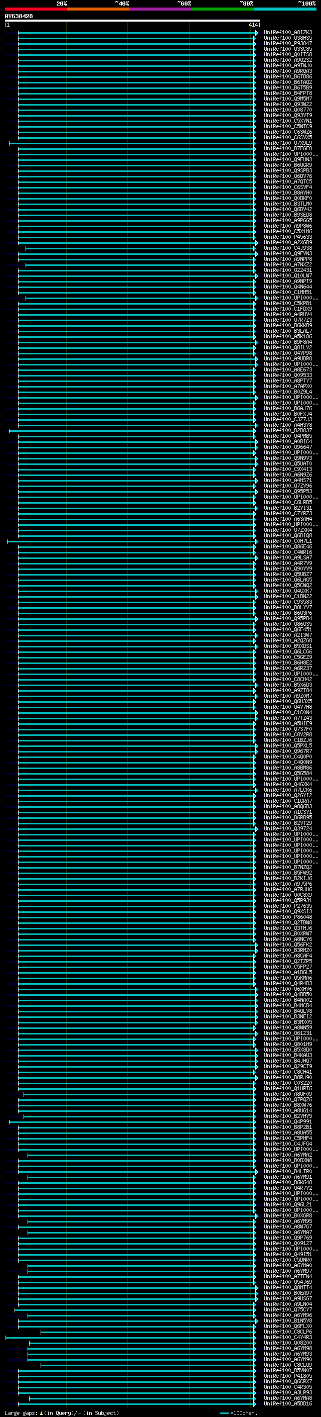This screenshot has width=321, height=1417.
Task: Select the UniRef100_A7LCK6 label
Action: 288,790
